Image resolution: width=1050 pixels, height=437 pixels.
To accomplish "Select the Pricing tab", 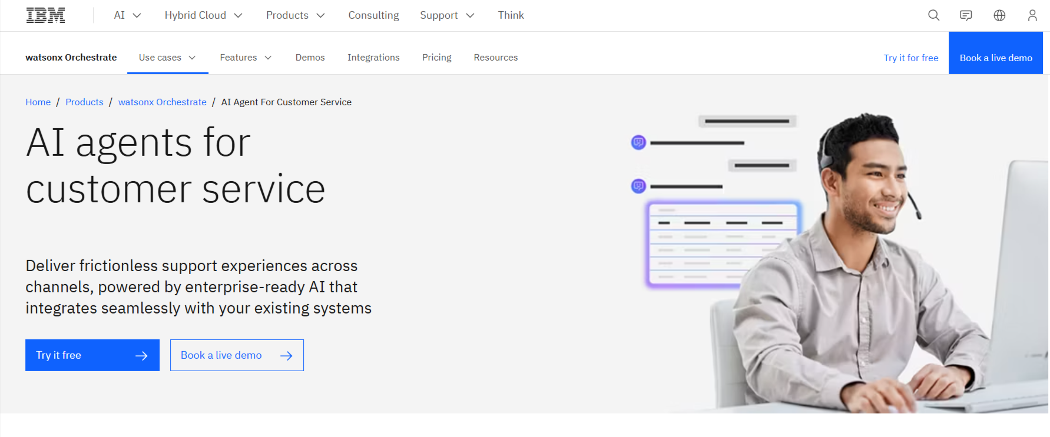I will 436,57.
